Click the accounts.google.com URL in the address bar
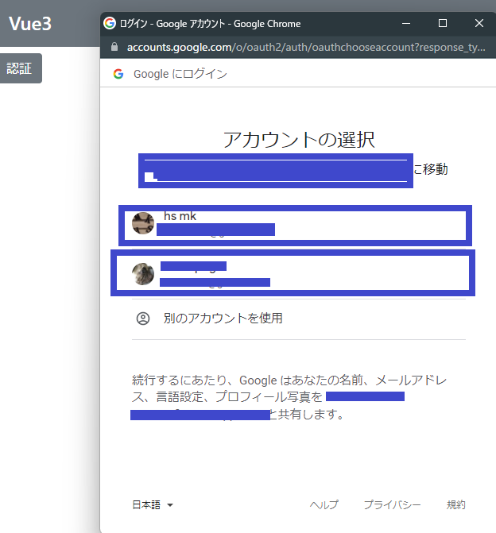The width and height of the screenshot is (496, 533). point(306,47)
